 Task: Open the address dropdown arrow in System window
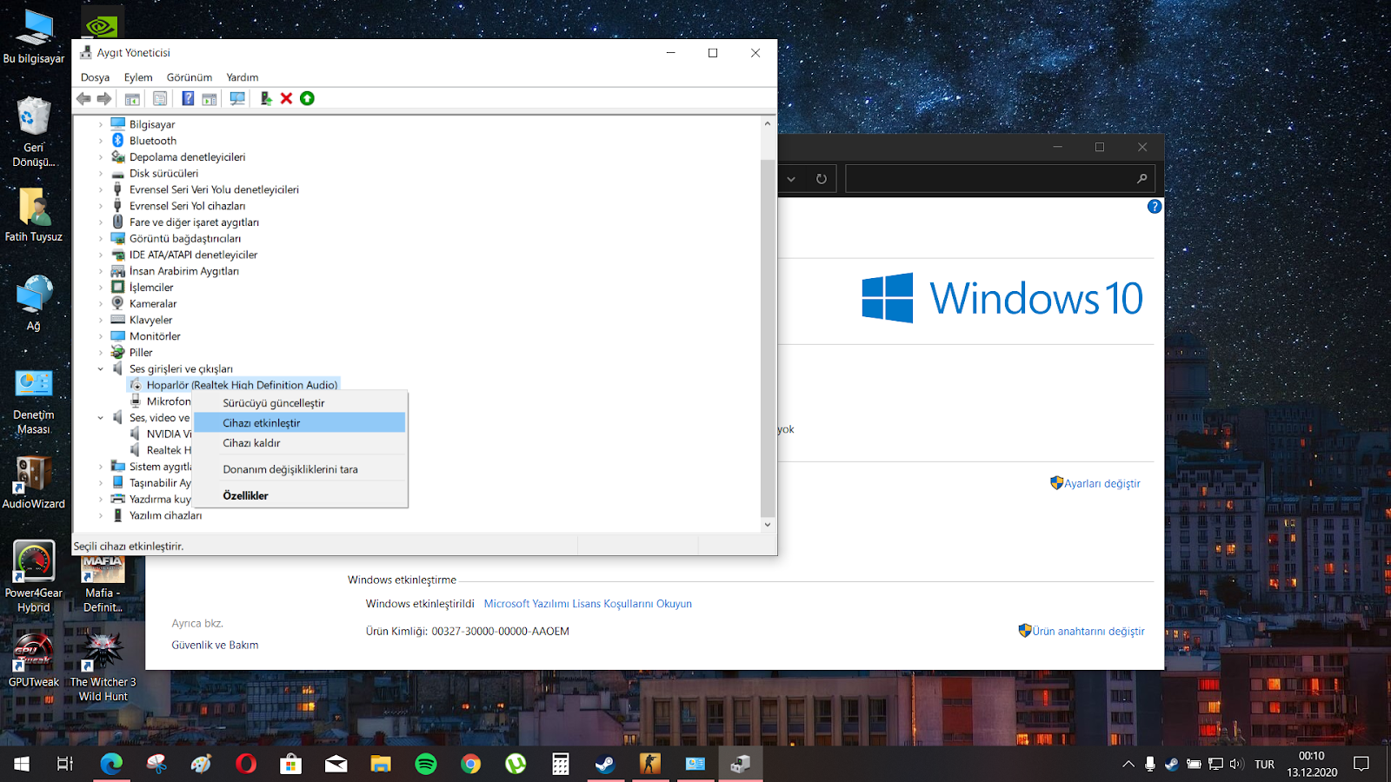[x=791, y=179]
